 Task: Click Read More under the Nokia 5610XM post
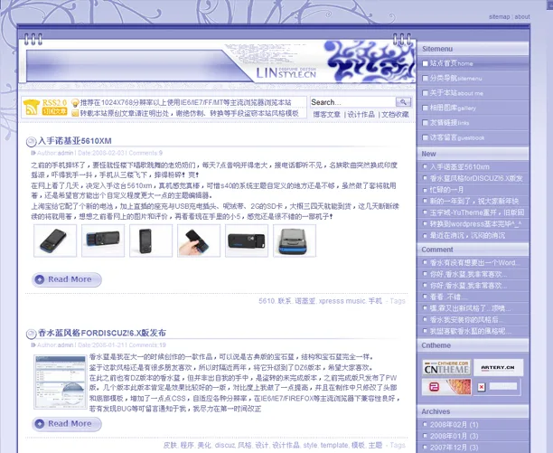(67, 278)
